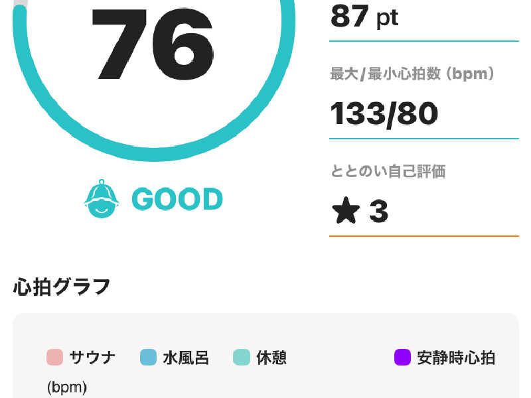The width and height of the screenshot is (531, 398).
Task: Click the 水風呂 legend text
Action: [x=186, y=358]
